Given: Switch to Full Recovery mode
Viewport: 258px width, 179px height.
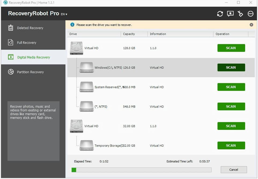Looking at the screenshot, I should click(x=33, y=42).
